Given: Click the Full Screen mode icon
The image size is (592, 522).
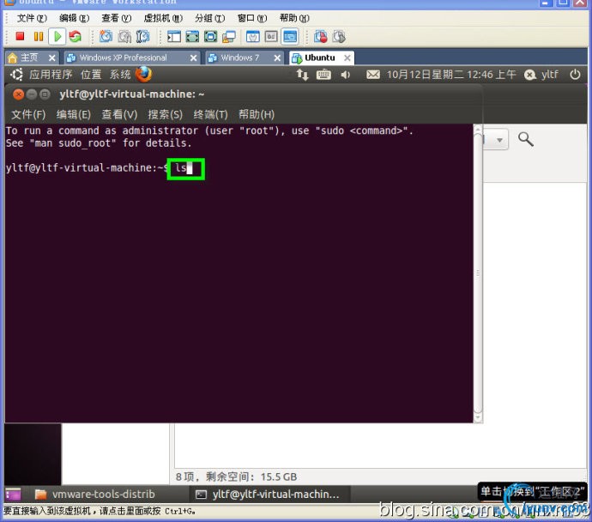Looking at the screenshot, I should [x=211, y=36].
